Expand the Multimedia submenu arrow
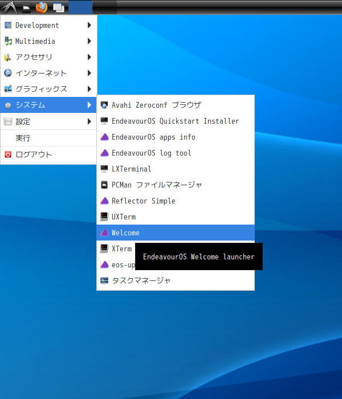 (89, 41)
